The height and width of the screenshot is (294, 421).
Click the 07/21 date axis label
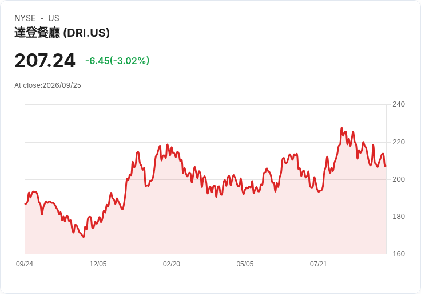319,264
